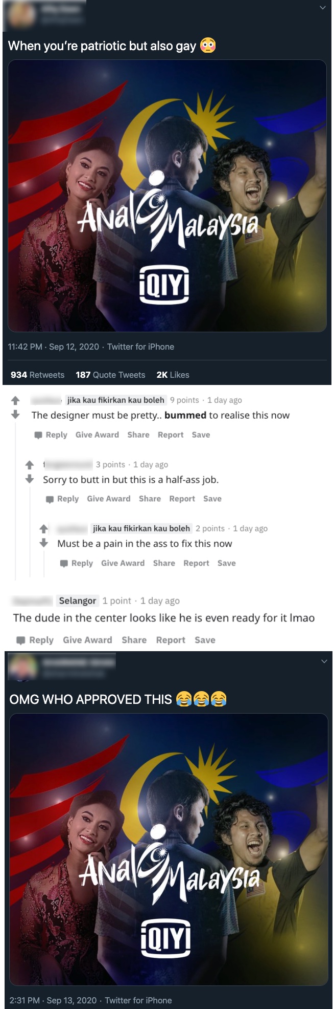
Task: Downvote the "Must be a pain" reply
Action: click(44, 543)
